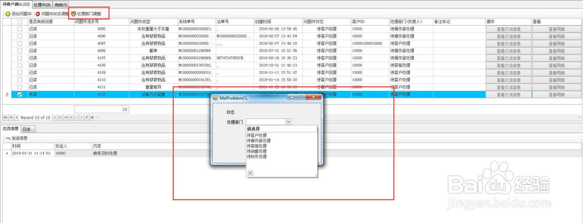Viewport: 583px width, 223px height.
Task: Check the checkbox for row 4107
Action: [20, 58]
